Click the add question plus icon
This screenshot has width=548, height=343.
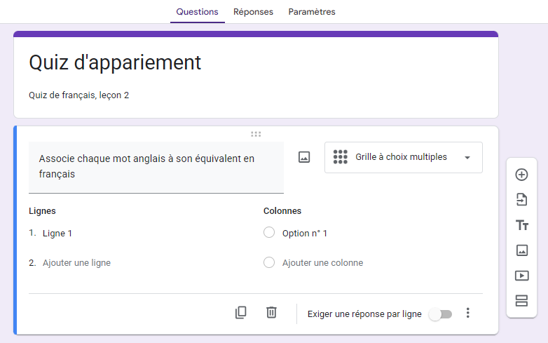[x=521, y=175]
